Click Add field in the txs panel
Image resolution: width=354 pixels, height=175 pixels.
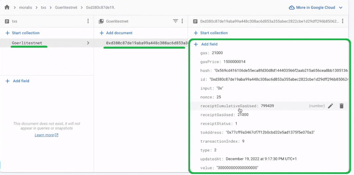(17, 81)
